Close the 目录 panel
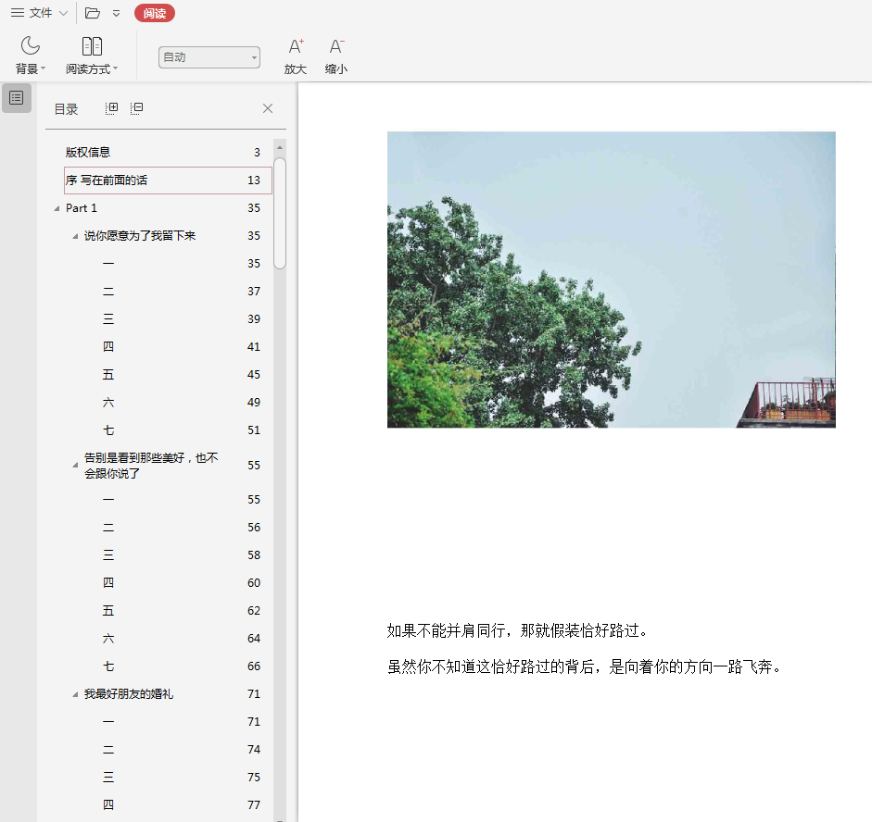 (x=268, y=108)
